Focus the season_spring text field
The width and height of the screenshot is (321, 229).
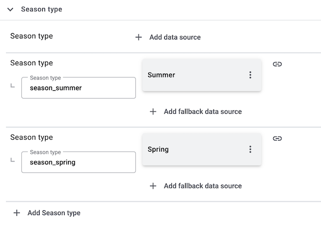click(79, 162)
